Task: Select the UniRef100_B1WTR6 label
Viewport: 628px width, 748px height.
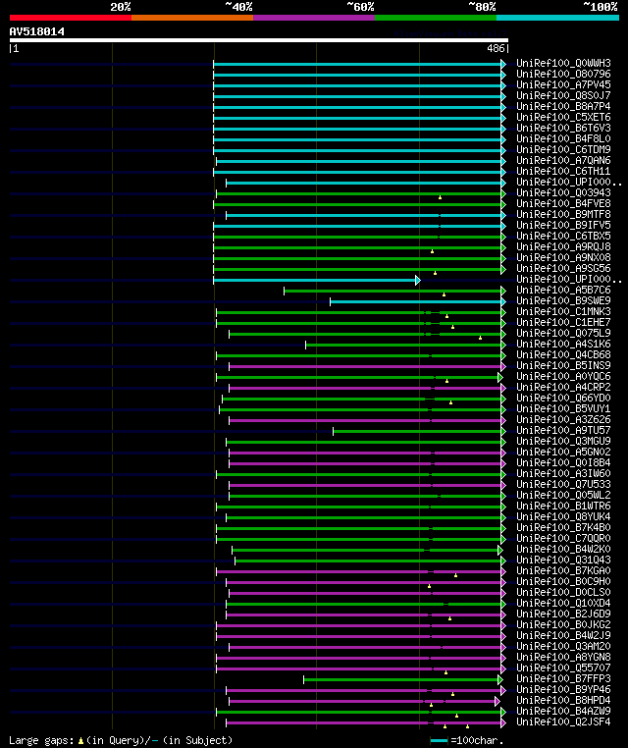Action: click(x=563, y=507)
